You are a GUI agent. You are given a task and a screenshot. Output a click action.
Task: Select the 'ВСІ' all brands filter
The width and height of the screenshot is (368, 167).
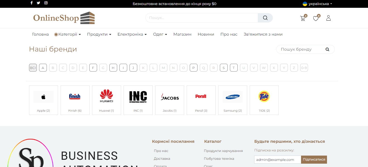33,68
